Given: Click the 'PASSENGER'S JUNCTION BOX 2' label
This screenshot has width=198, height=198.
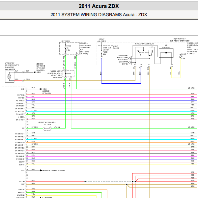Looking at the screenshot, I should tap(54, 72).
